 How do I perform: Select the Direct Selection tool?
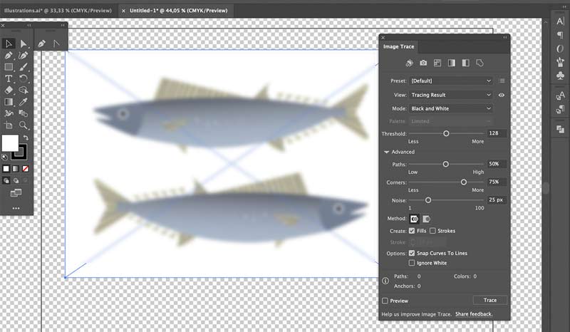point(24,44)
